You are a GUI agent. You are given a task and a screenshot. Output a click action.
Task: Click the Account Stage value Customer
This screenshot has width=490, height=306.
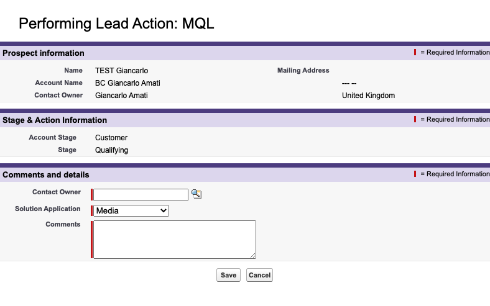(111, 138)
